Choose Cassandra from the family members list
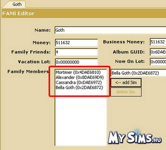Screen dimensions: 166x150 click(79, 82)
